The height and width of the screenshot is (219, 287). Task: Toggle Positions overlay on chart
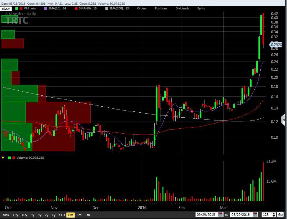point(161,8)
